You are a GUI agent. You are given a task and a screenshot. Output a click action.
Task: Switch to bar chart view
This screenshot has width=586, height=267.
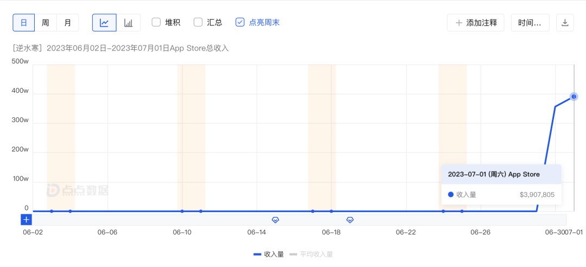click(128, 23)
